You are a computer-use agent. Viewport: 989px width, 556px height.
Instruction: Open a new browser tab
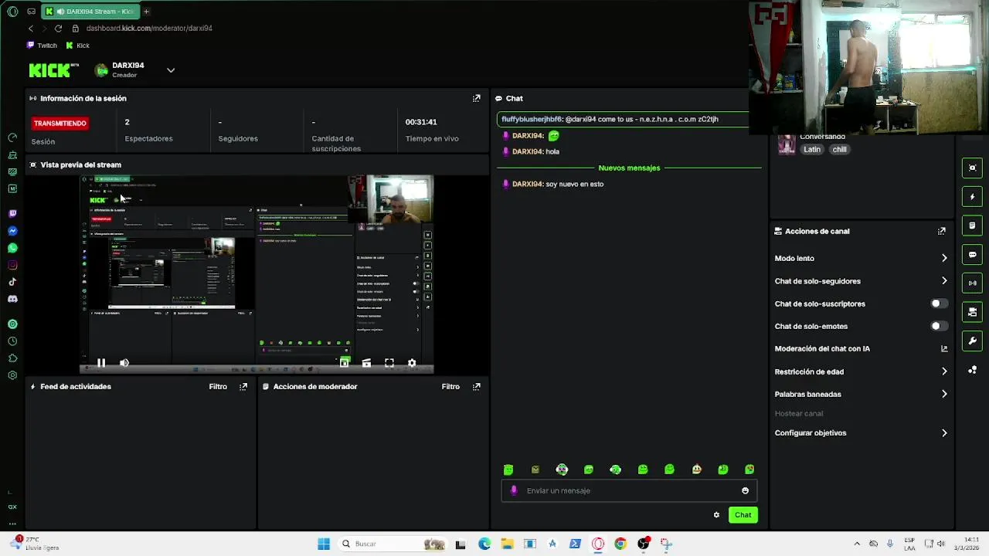[x=146, y=12]
